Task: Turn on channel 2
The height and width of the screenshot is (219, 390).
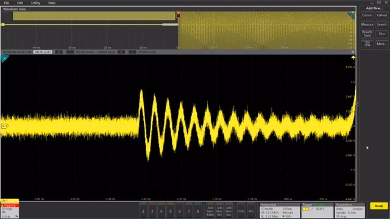Action: point(143,211)
